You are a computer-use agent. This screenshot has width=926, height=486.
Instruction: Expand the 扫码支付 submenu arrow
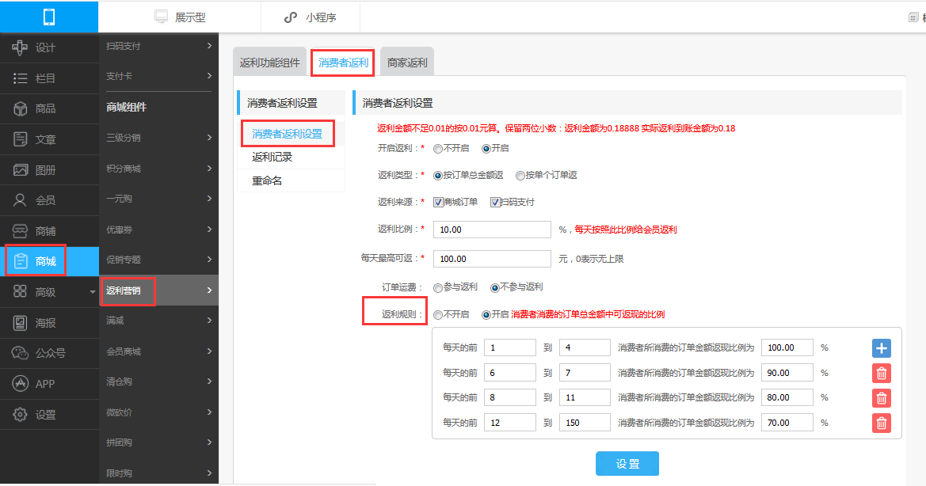pos(209,45)
